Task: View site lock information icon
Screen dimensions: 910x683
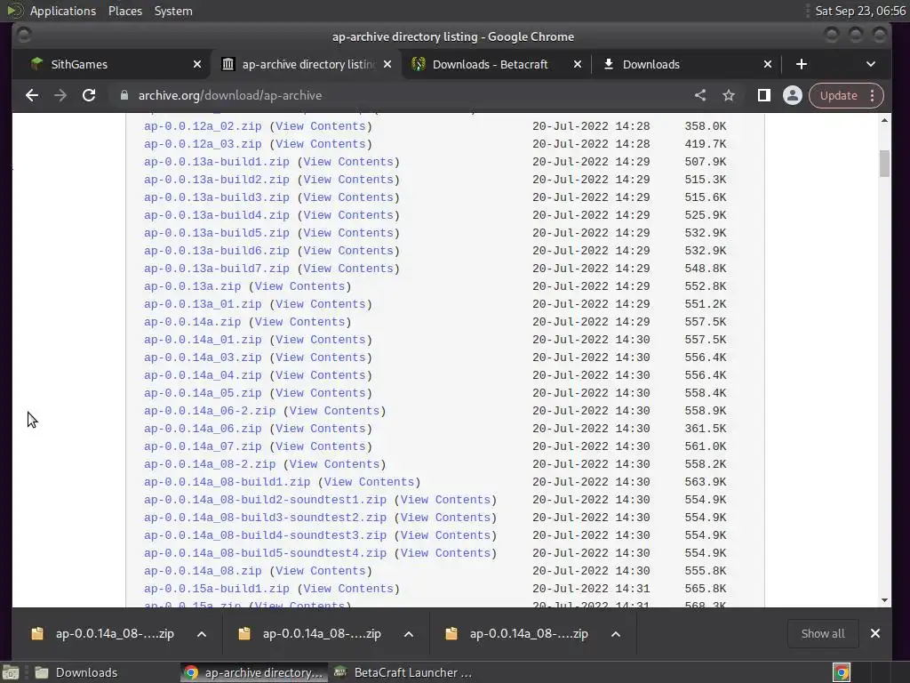Action: tap(124, 95)
